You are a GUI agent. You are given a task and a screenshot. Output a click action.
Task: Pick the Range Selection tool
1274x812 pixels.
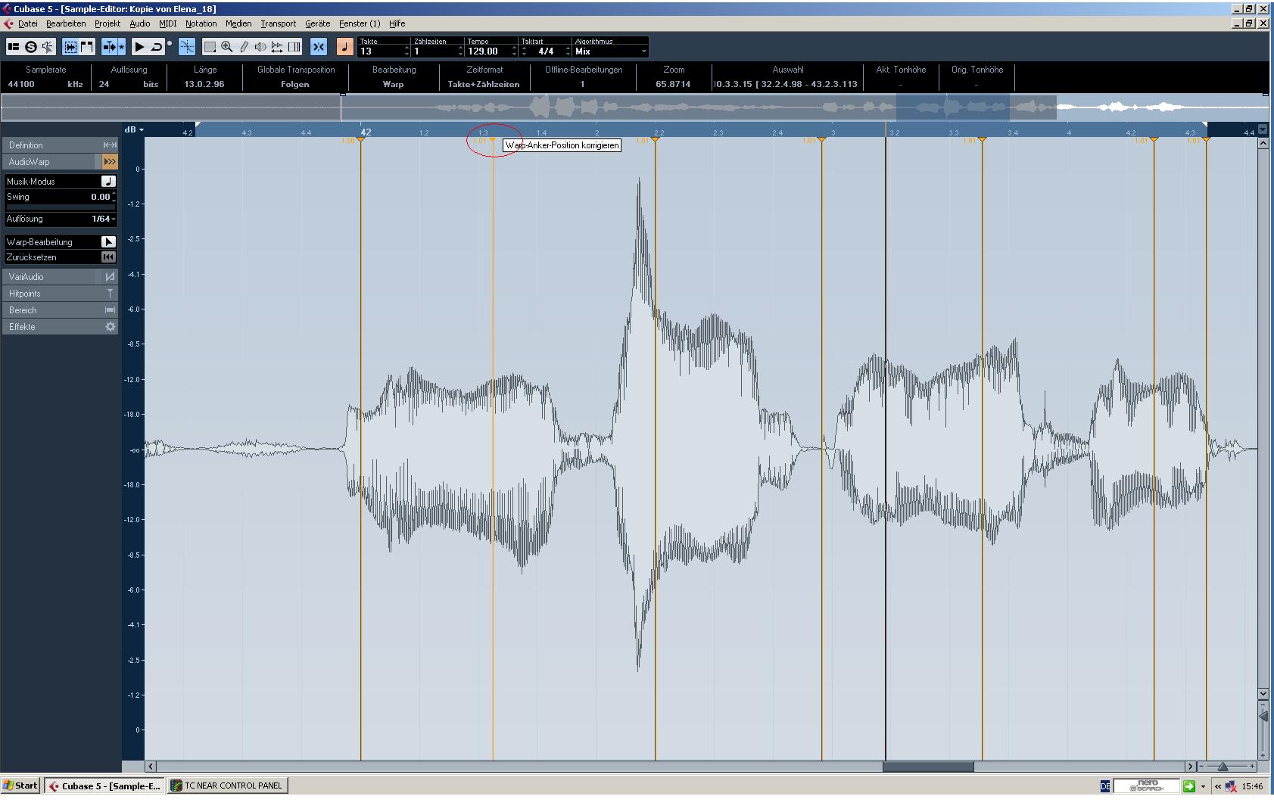[x=210, y=47]
